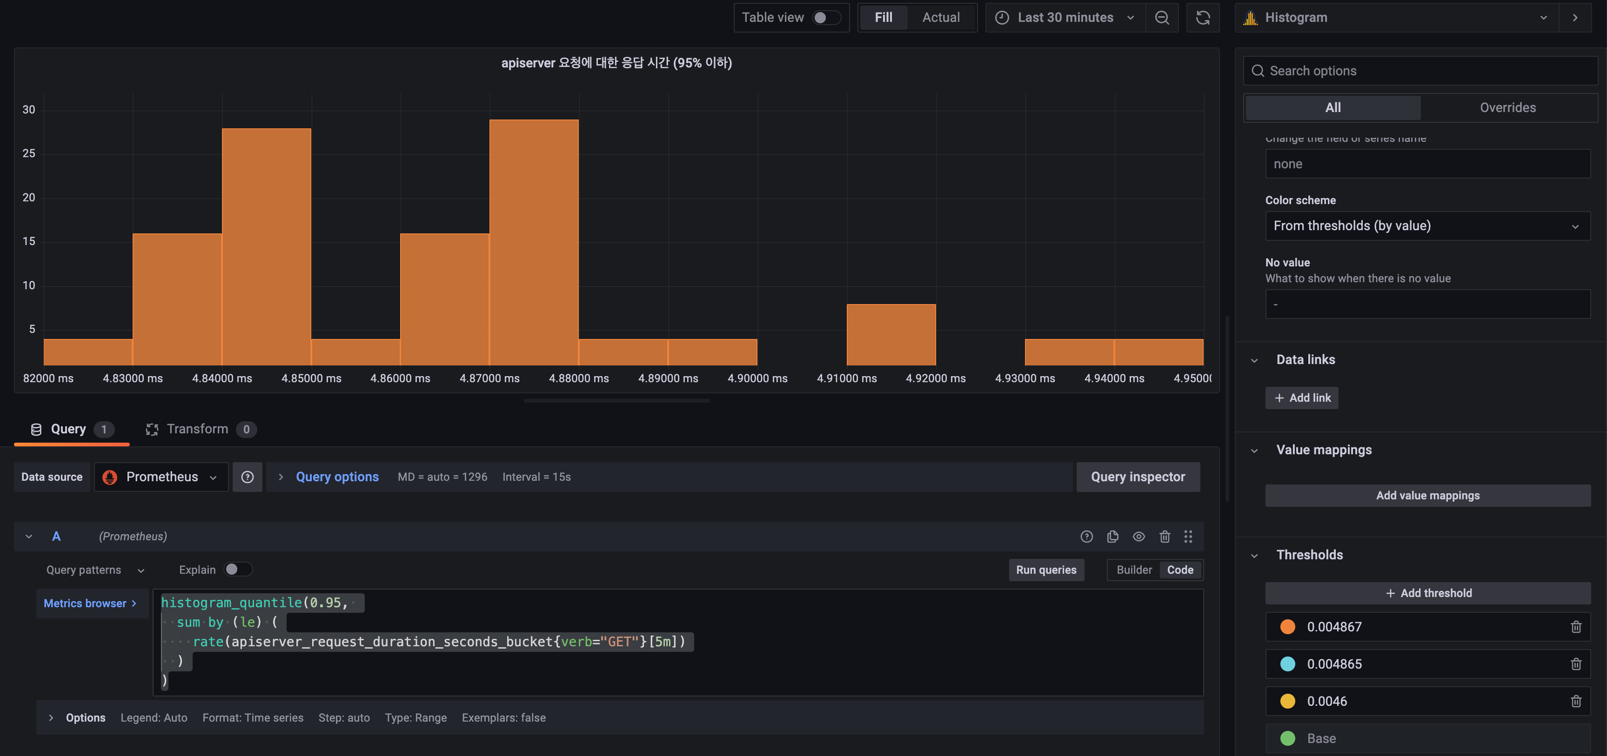The height and width of the screenshot is (756, 1607).
Task: Enable the Explain toggle
Action: (238, 569)
